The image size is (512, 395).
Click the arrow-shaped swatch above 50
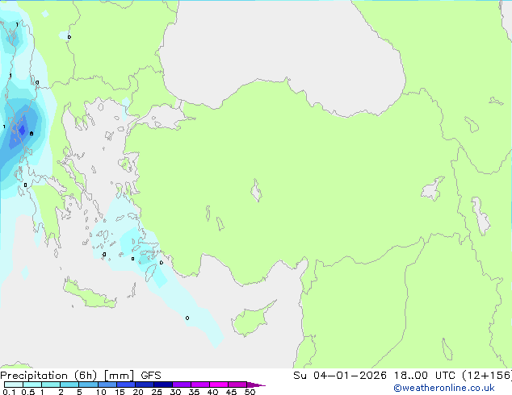pyautogui.click(x=256, y=385)
